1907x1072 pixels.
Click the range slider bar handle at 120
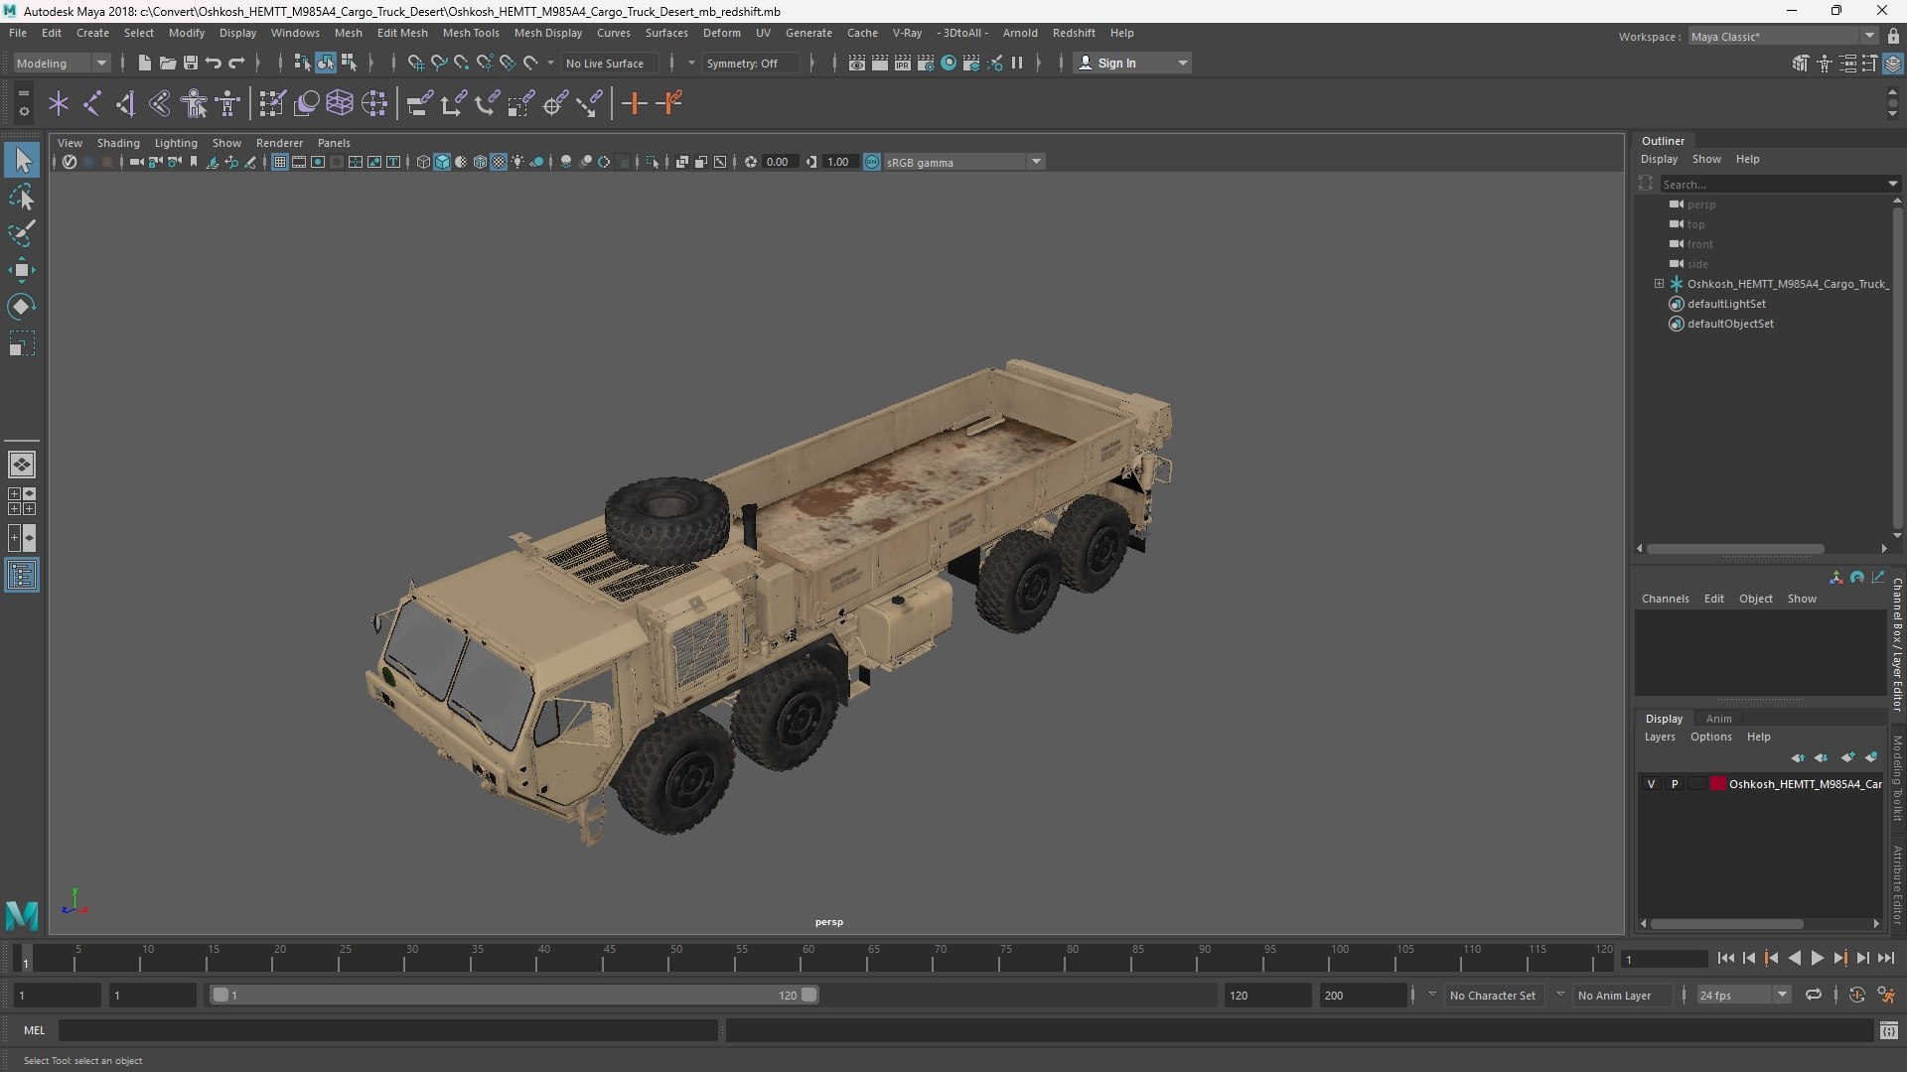(809, 995)
